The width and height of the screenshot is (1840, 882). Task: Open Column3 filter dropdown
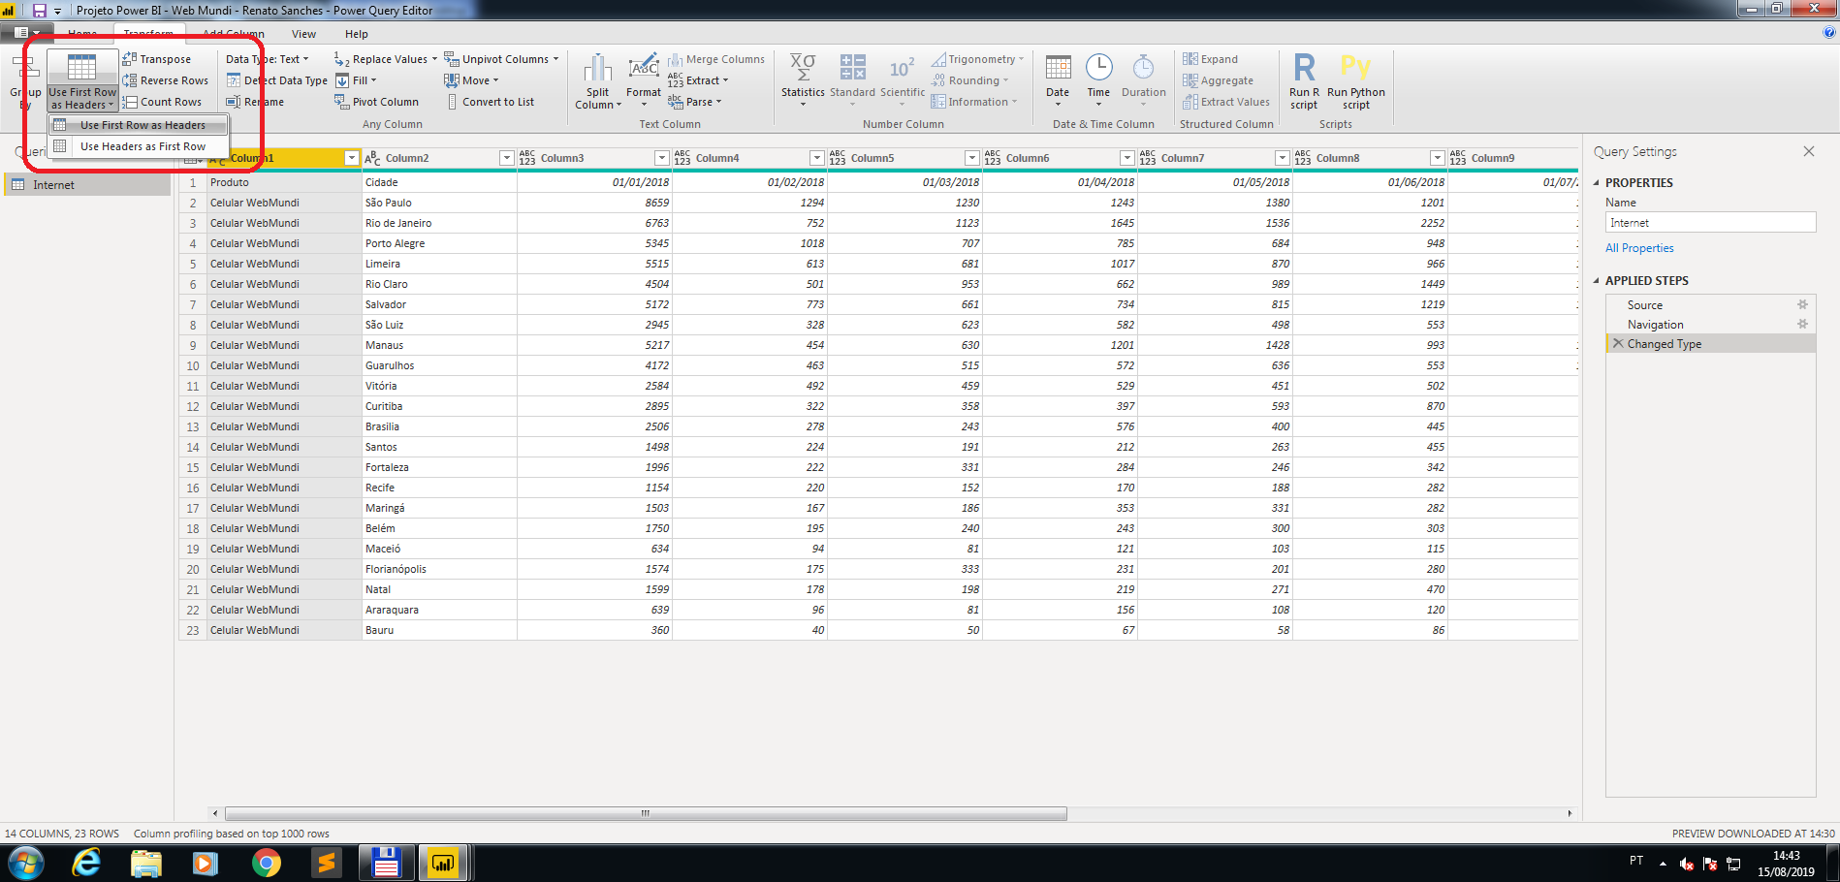tap(661, 158)
